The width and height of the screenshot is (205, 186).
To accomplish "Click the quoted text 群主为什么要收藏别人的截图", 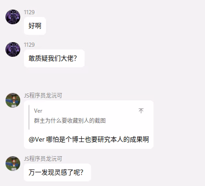I will coord(70,120).
